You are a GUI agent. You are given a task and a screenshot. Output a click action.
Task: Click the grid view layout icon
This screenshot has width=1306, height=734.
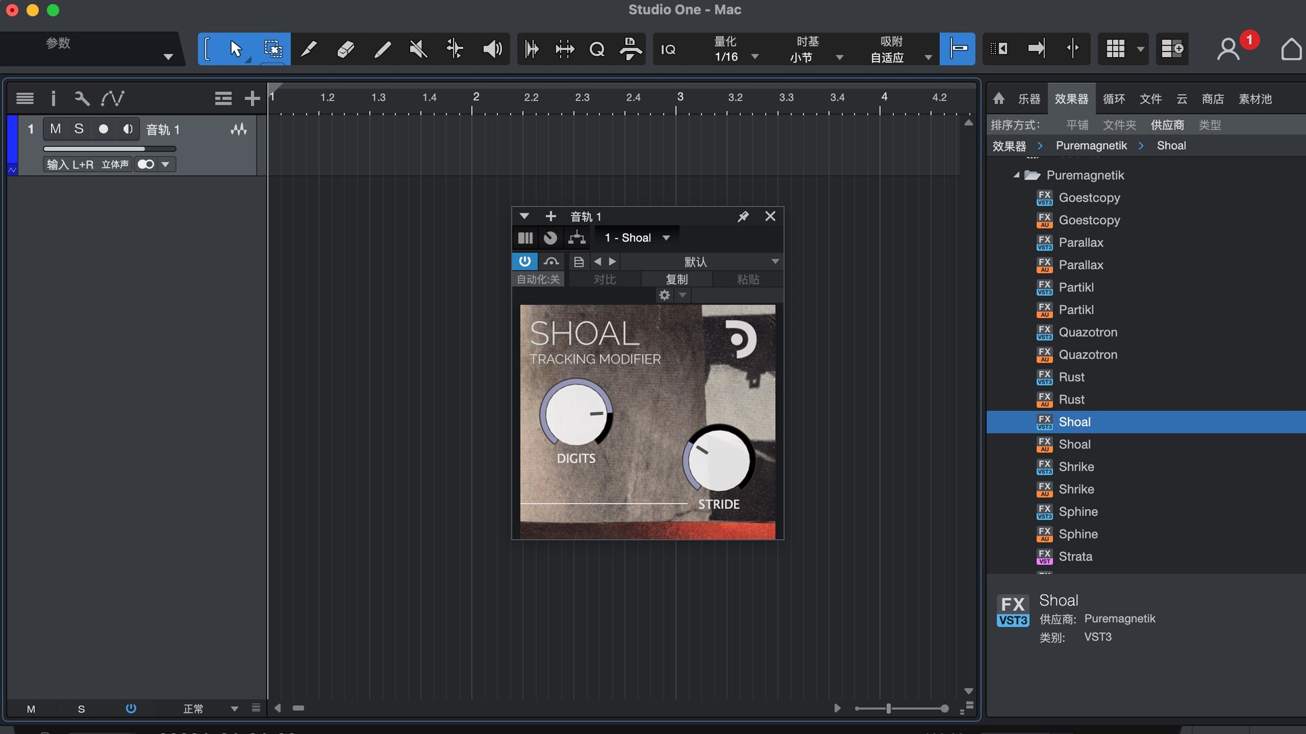click(1116, 49)
